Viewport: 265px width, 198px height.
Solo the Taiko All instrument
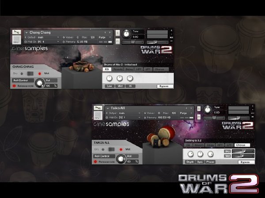(199, 109)
